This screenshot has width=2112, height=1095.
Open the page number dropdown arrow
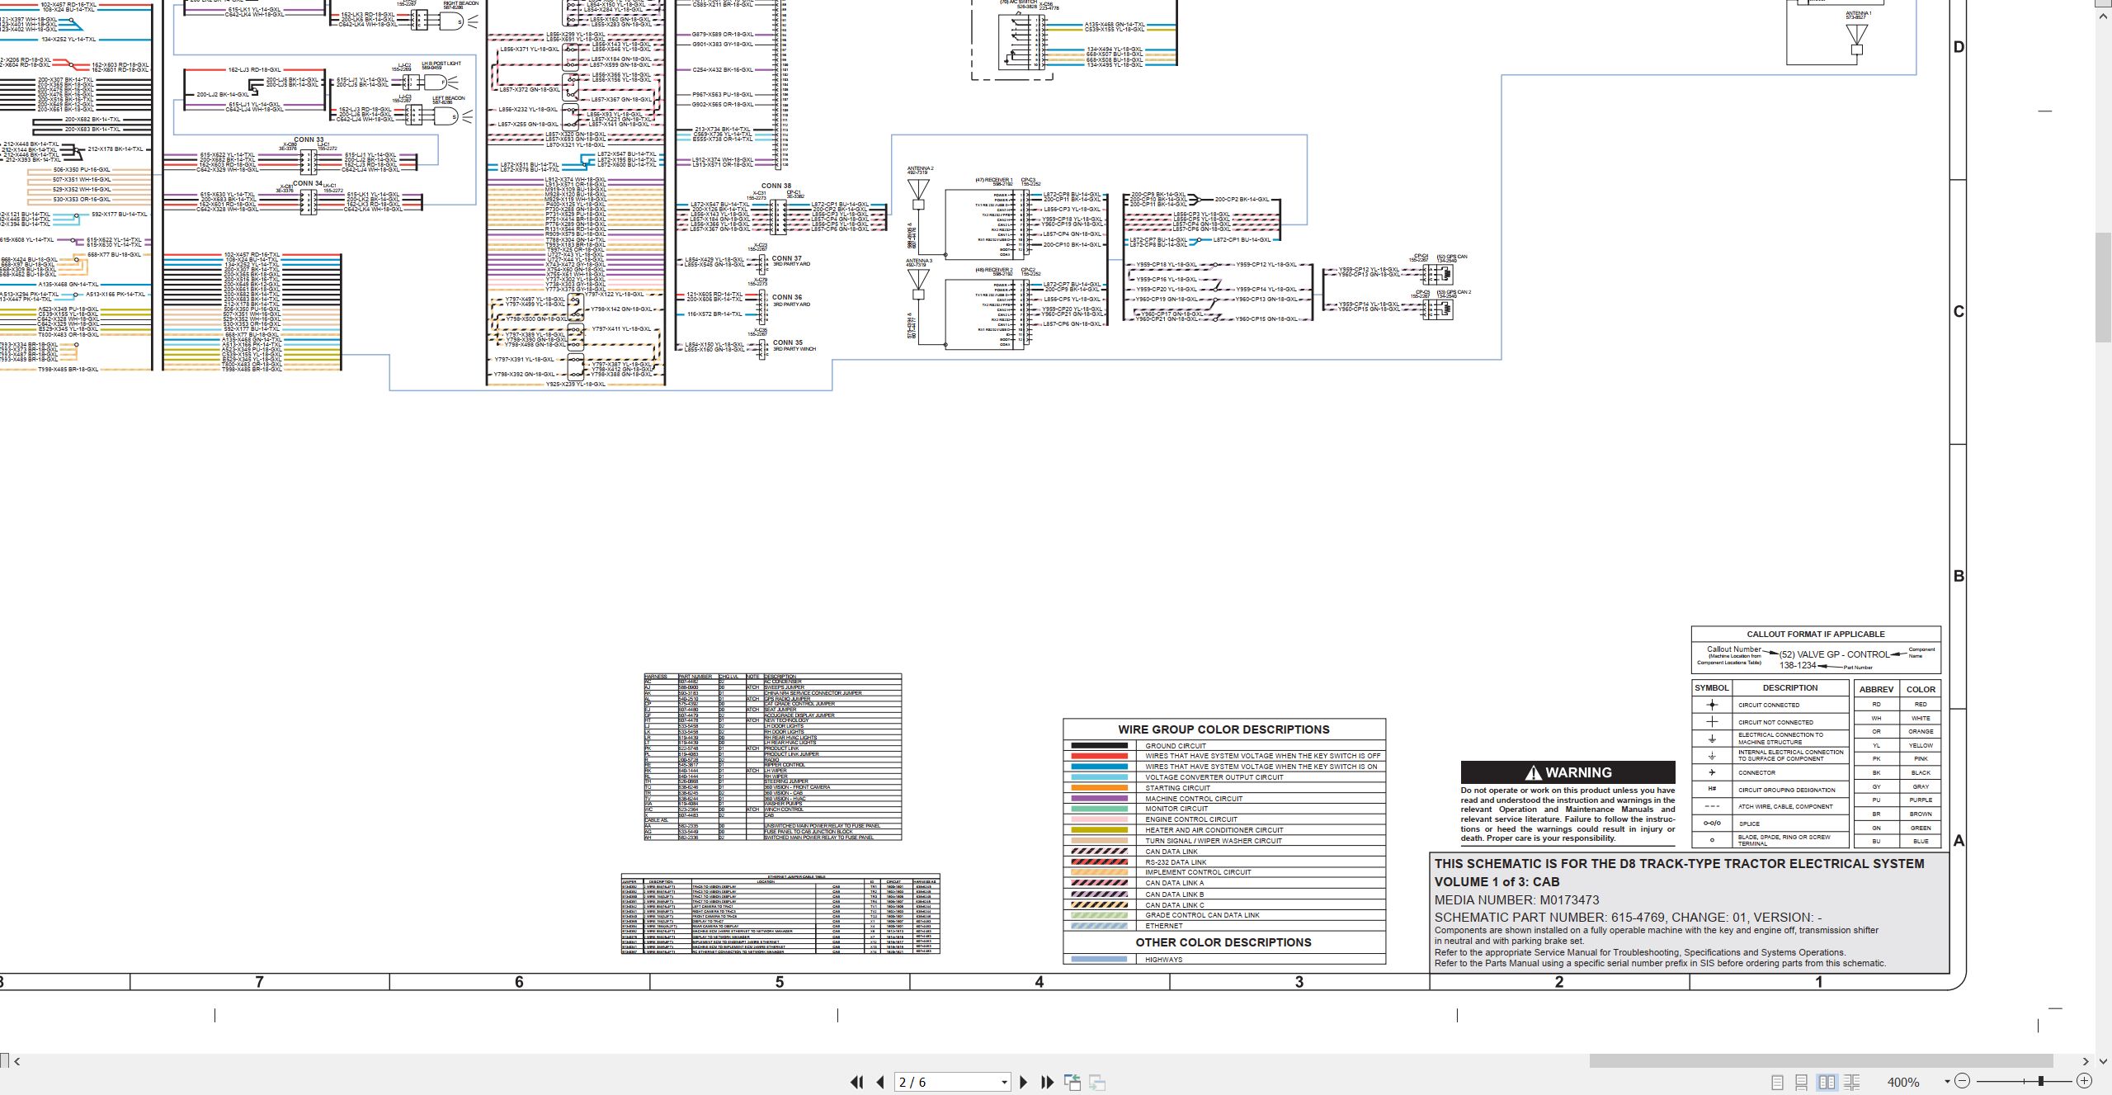tap(1004, 1083)
